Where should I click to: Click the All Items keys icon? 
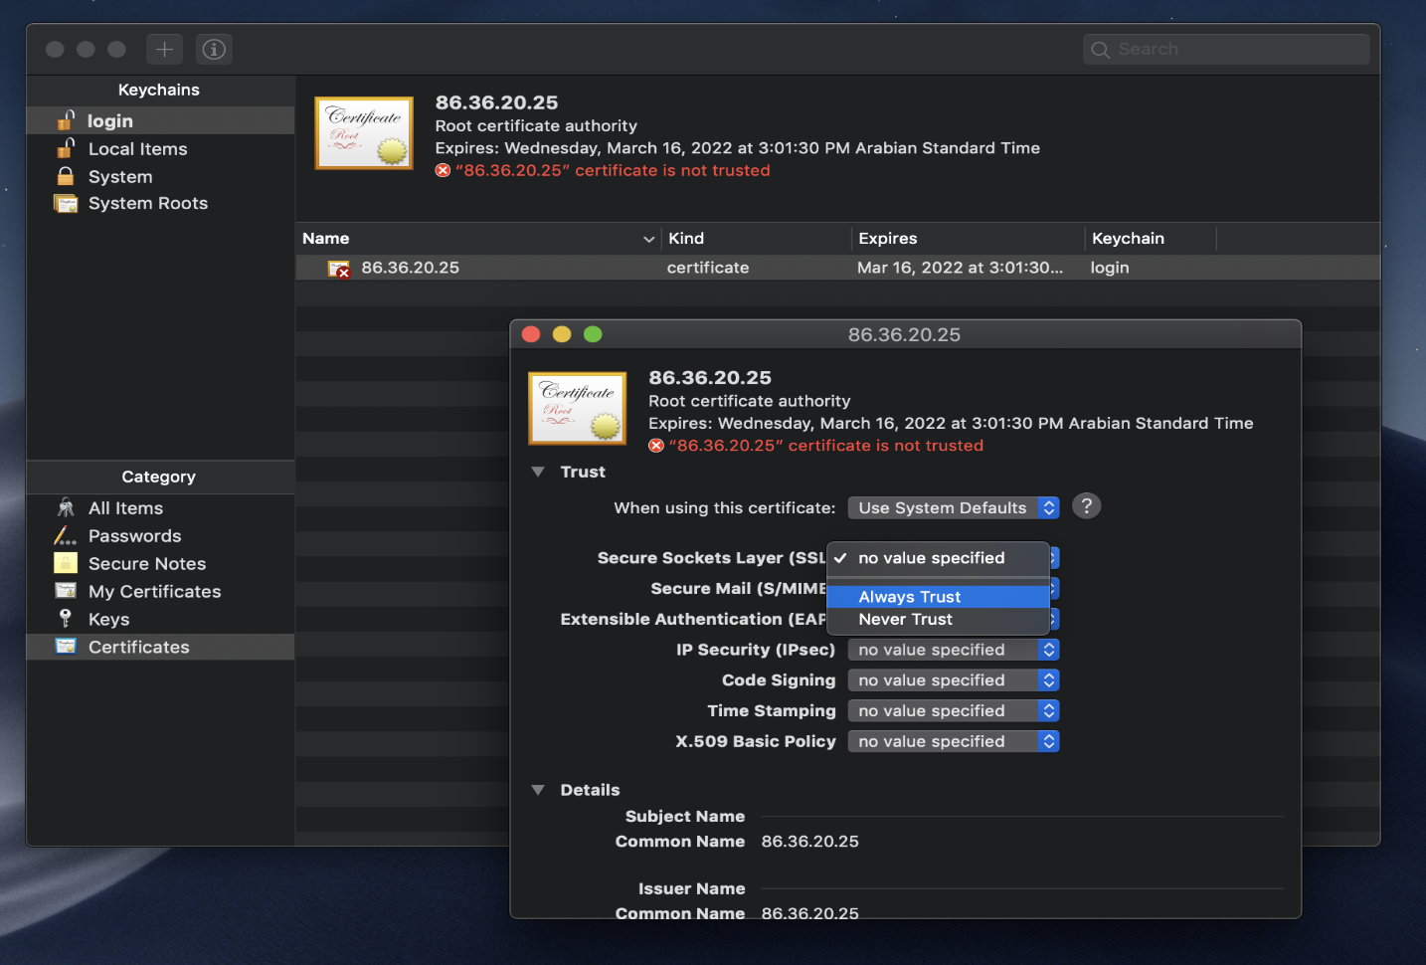66,507
